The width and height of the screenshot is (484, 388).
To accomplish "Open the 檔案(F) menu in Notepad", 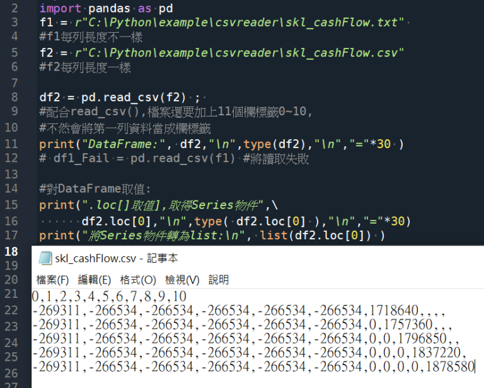I will (52, 280).
